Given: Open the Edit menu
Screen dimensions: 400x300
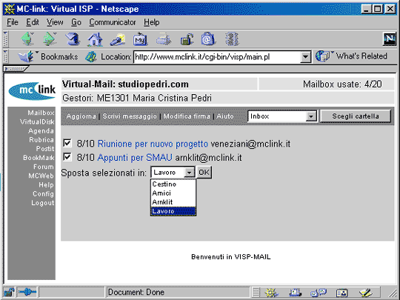Looking at the screenshot, I should click(33, 22).
